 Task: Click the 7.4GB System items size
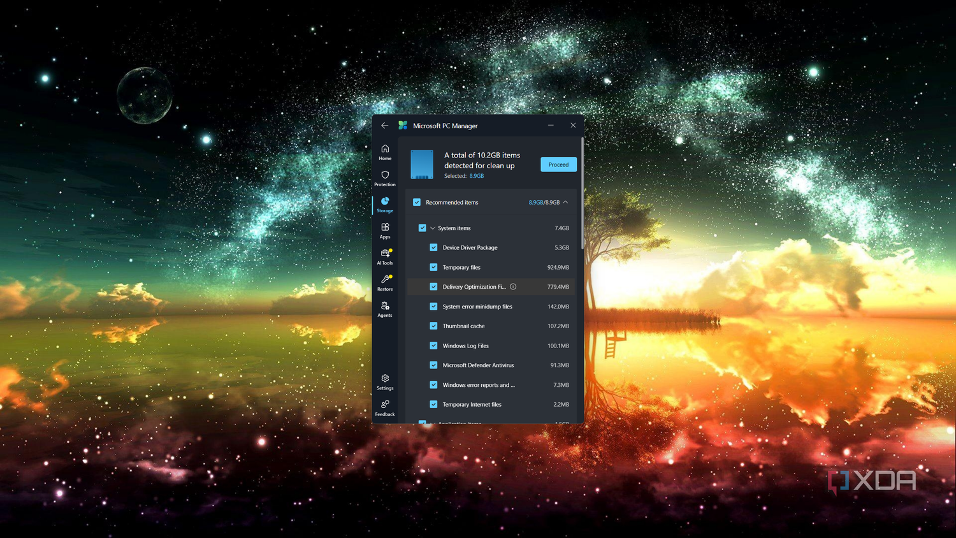[x=561, y=228]
